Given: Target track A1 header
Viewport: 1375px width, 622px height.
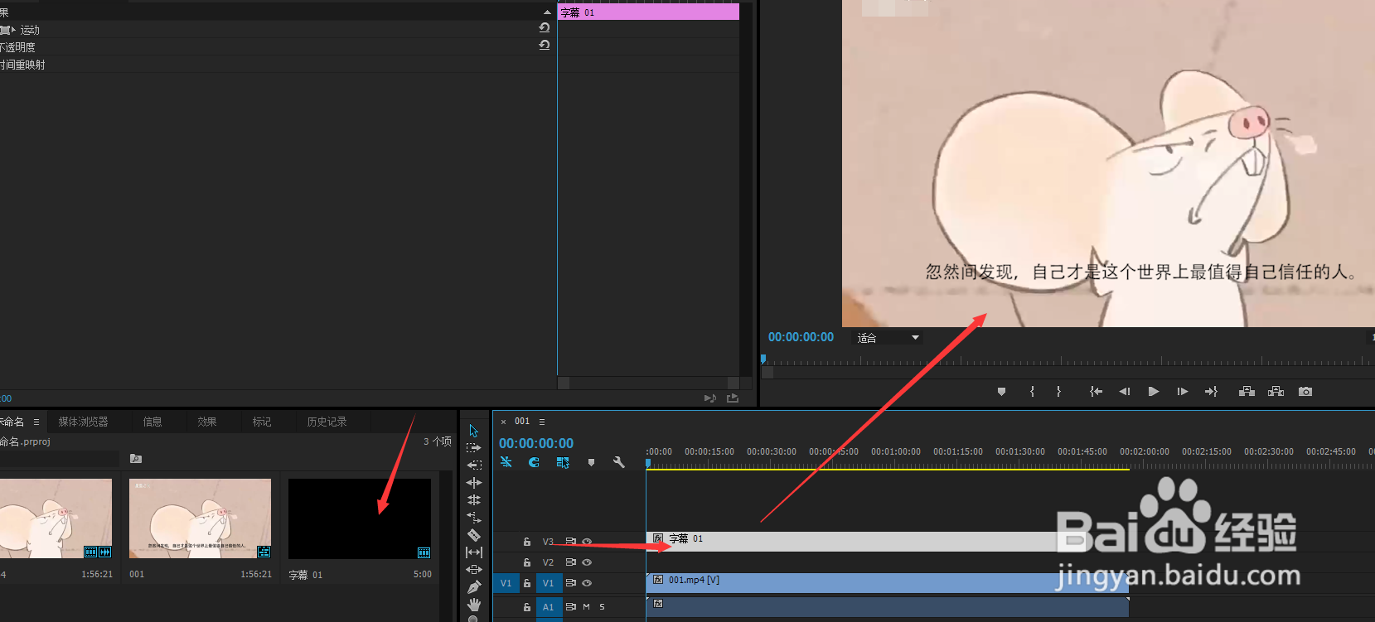Looking at the screenshot, I should (x=548, y=607).
